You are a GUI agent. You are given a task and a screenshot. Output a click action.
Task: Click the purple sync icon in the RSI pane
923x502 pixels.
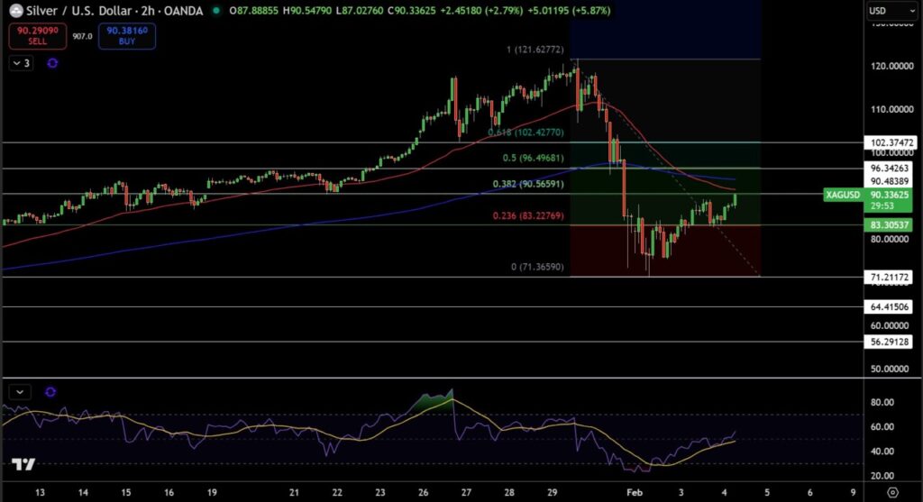[x=50, y=392]
